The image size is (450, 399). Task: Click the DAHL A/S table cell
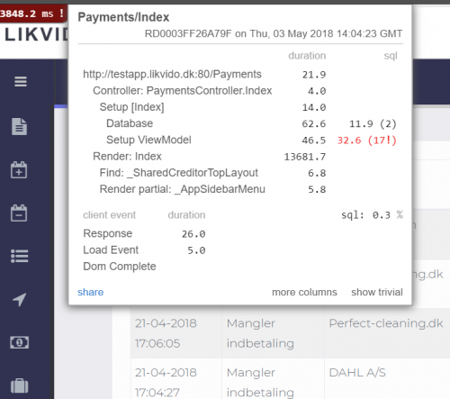tap(387, 379)
